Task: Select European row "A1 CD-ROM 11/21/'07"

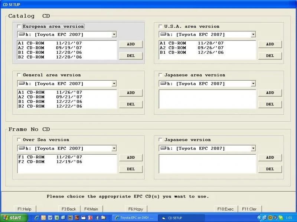Action: pos(67,43)
